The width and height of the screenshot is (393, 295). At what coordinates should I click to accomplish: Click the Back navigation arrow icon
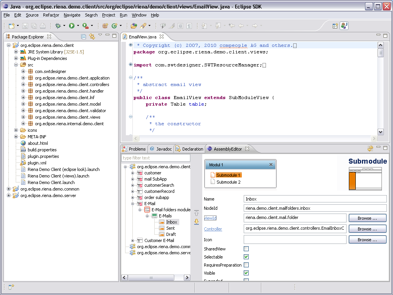(241, 26)
